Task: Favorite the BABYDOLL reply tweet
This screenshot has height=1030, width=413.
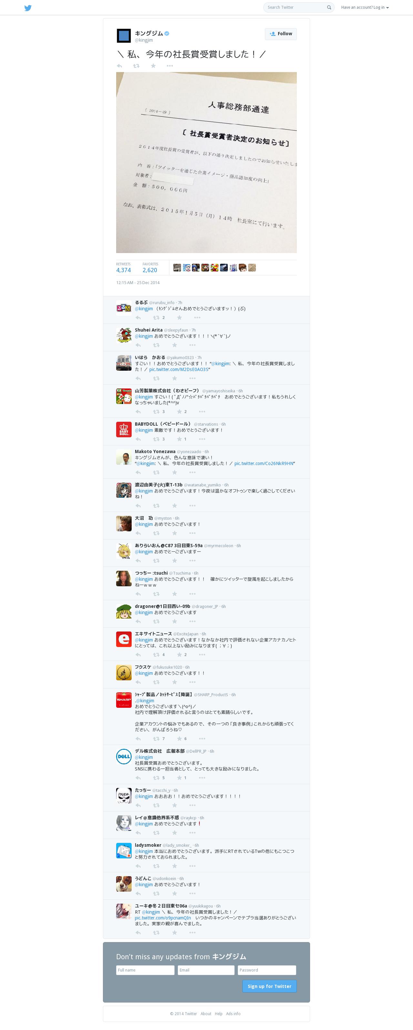Action: 180,439
